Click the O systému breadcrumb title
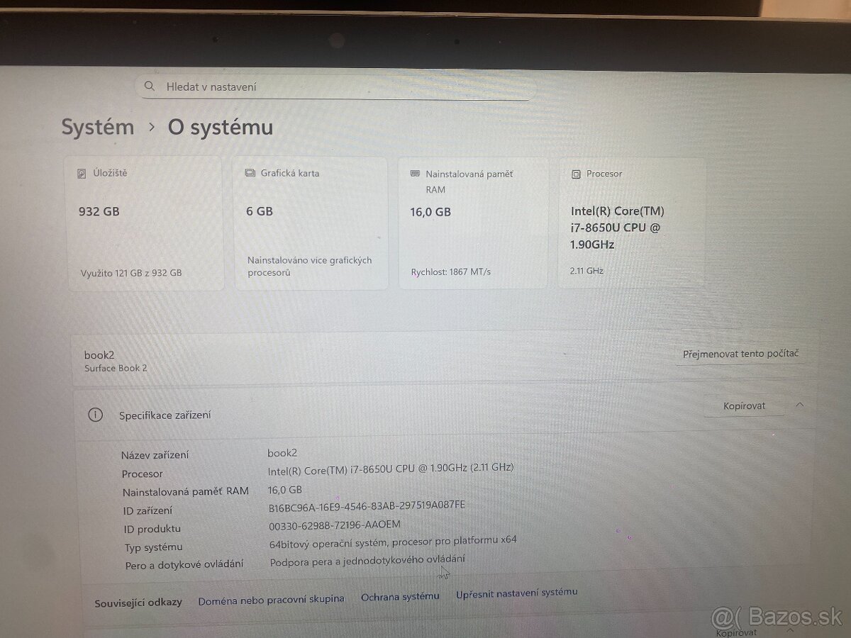 [220, 128]
